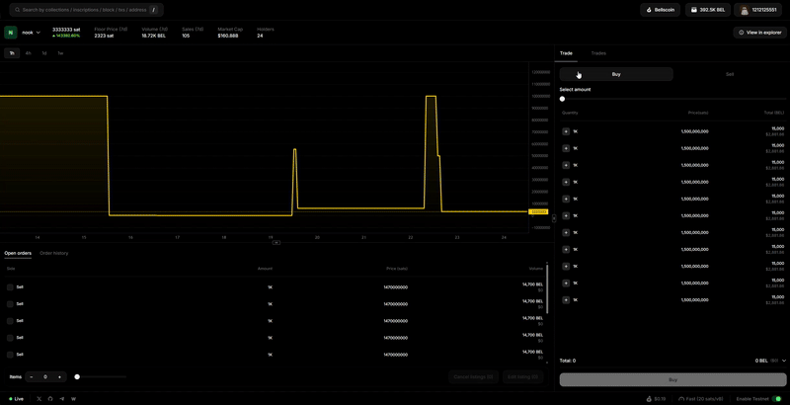This screenshot has width=790, height=405.
Task: Click the View in explorer button
Action: coord(759,33)
